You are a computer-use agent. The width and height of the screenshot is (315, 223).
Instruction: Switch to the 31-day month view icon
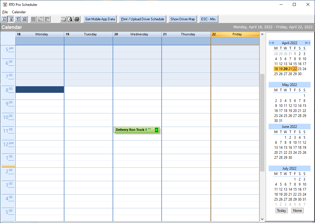click(x=24, y=19)
